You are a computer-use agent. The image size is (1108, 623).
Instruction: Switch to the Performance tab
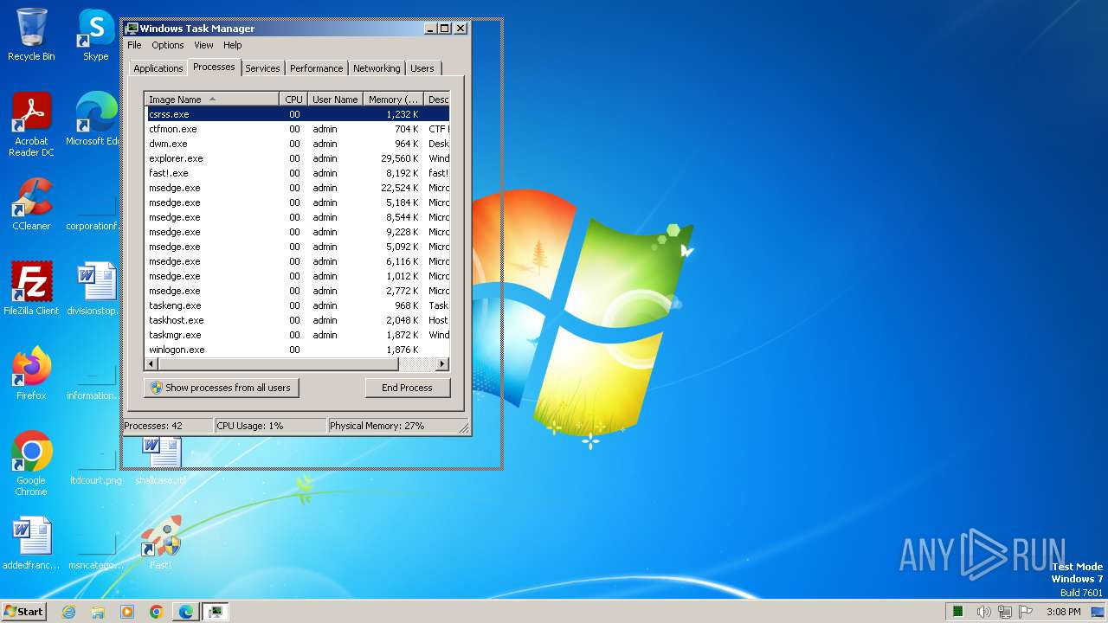click(x=316, y=68)
